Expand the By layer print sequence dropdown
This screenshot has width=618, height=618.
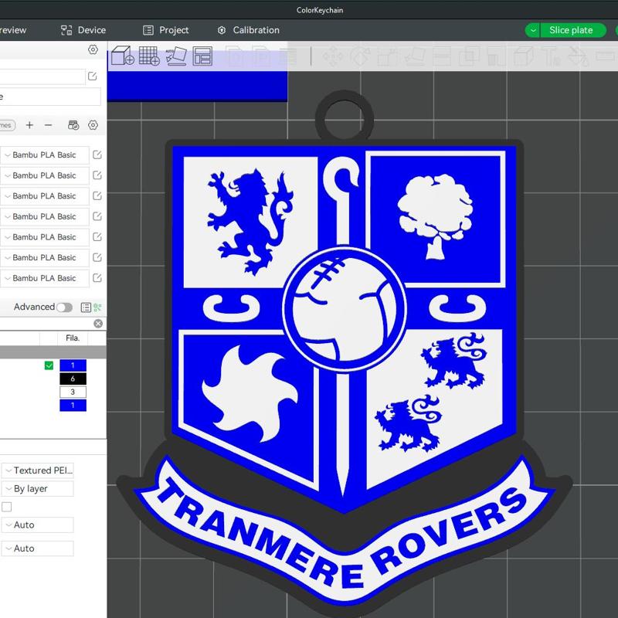pos(38,489)
